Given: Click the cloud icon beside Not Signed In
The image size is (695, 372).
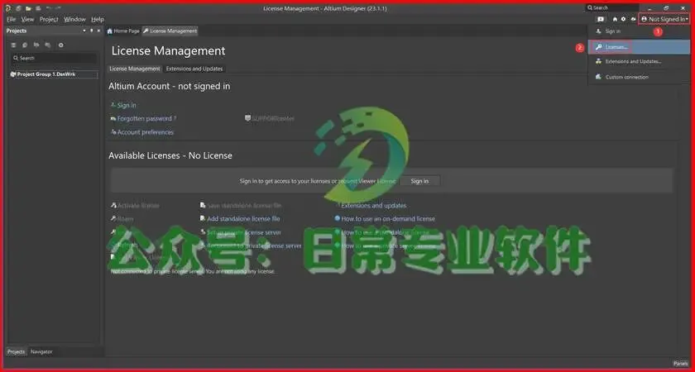Looking at the screenshot, I should 633,20.
